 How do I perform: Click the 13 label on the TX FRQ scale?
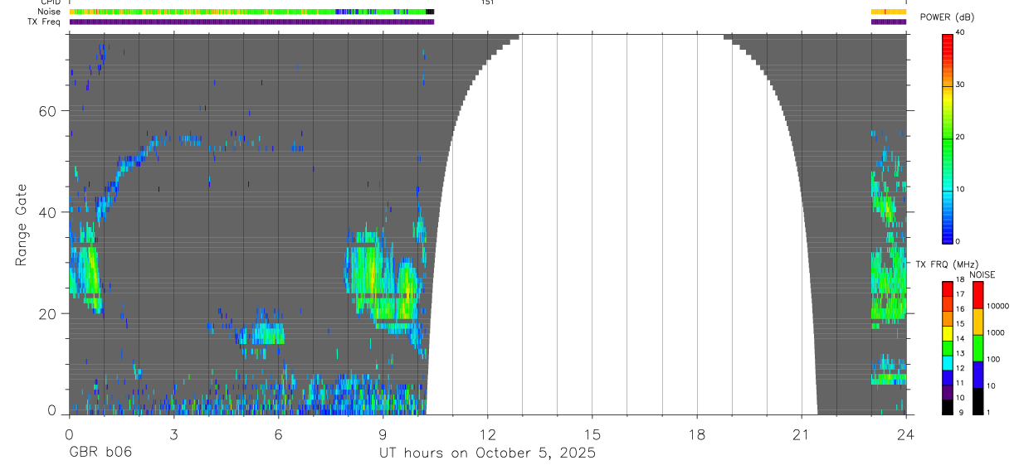(x=960, y=354)
